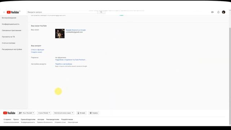This screenshot has width=231, height=130.
Task: Click the Справка footer button
Action: pyautogui.click(x=94, y=113)
